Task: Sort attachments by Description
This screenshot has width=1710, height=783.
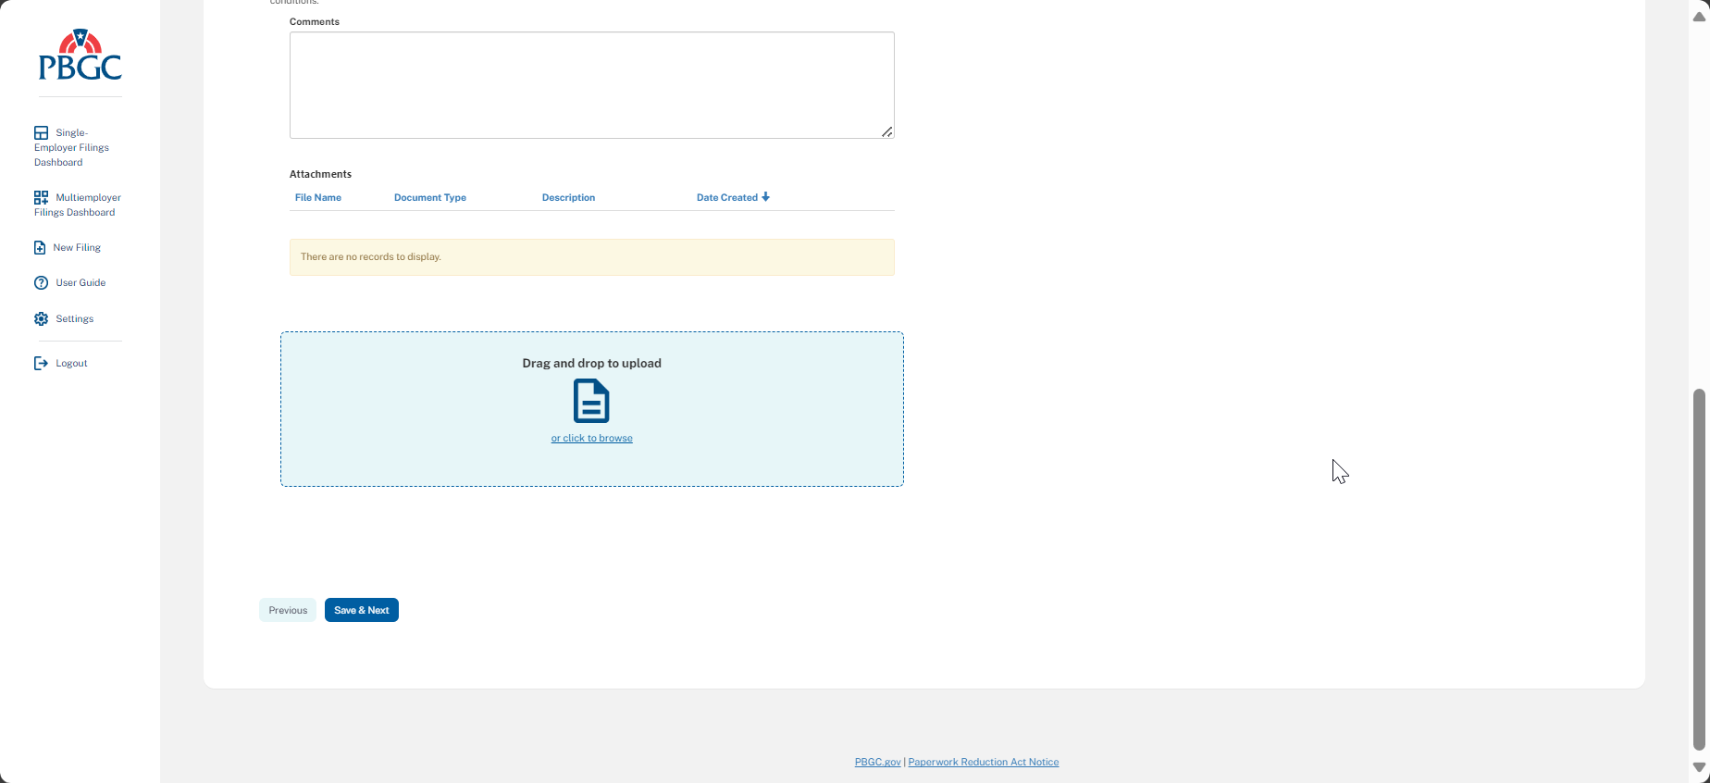Action: (569, 197)
